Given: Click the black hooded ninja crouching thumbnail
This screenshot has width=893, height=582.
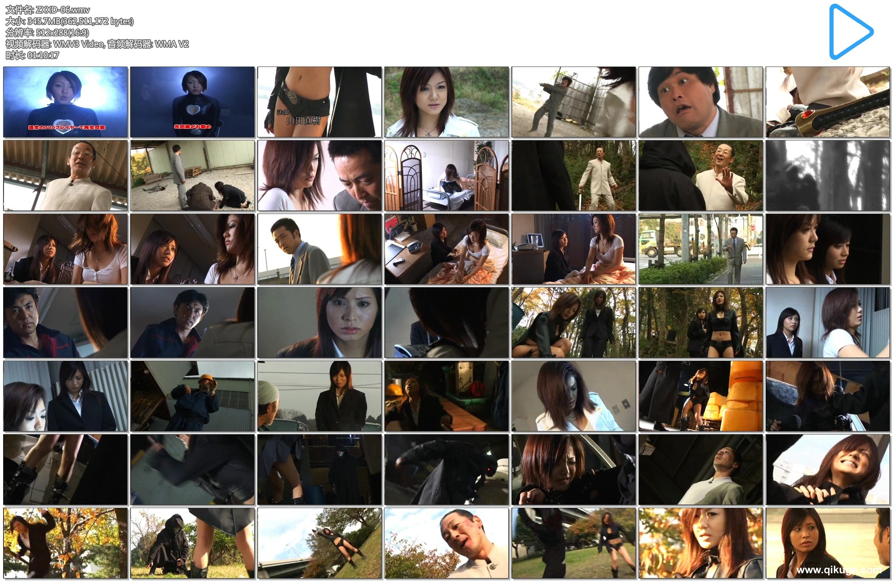Looking at the screenshot, I should point(192,543).
